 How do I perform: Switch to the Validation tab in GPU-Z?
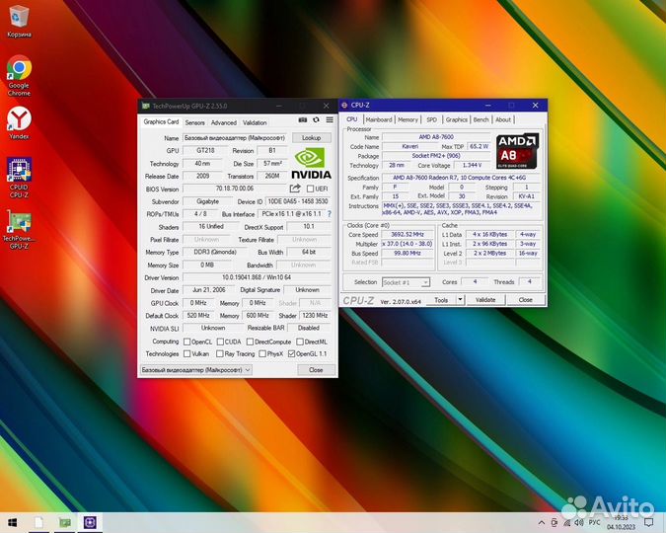[x=255, y=122]
